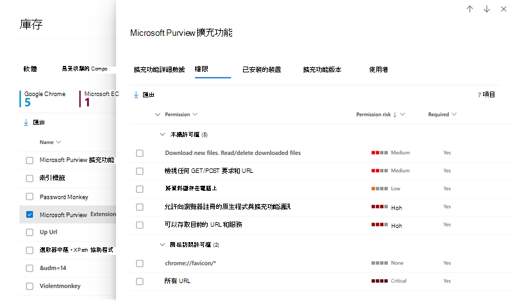Sort by Permission risk arrow icon
This screenshot has width=513, height=301.
pos(395,115)
